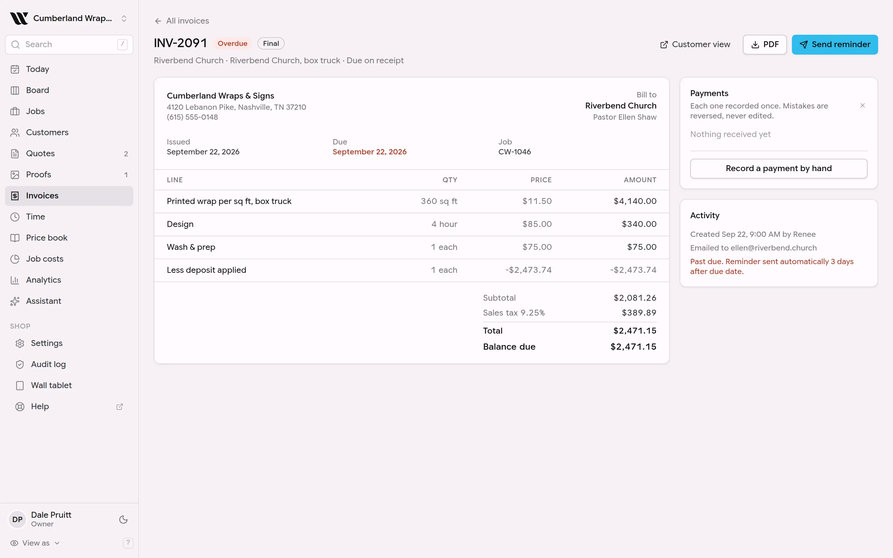The width and height of the screenshot is (893, 558).
Task: Open Audit log via shield icon
Action: coord(20,364)
